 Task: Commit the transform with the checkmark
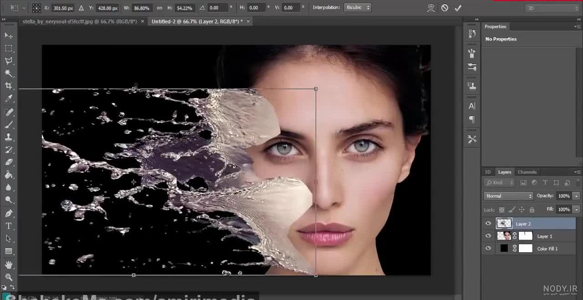click(x=458, y=8)
